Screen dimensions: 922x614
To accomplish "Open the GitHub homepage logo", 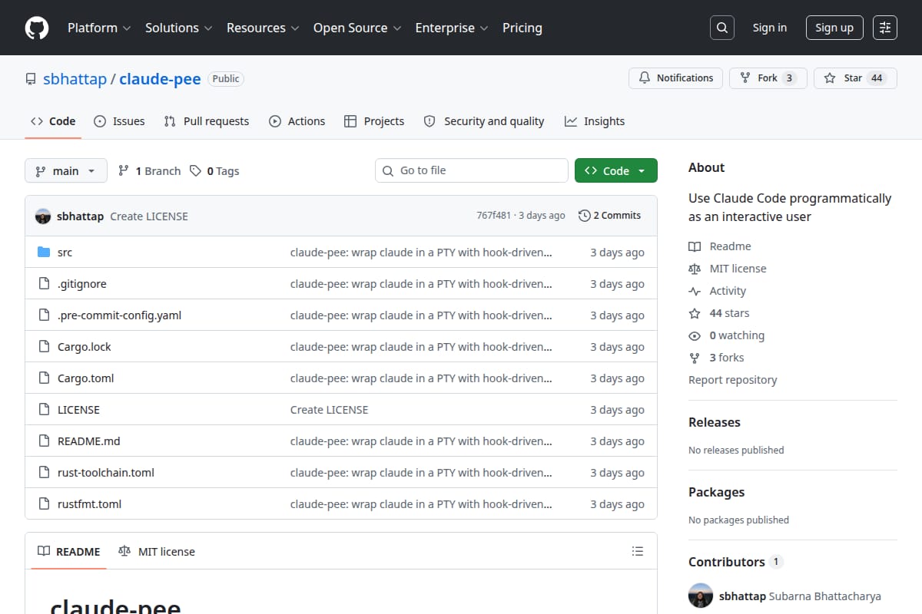I will [37, 28].
